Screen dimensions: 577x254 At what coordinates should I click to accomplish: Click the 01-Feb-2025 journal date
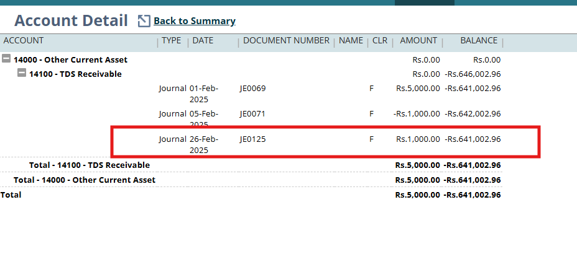203,93
